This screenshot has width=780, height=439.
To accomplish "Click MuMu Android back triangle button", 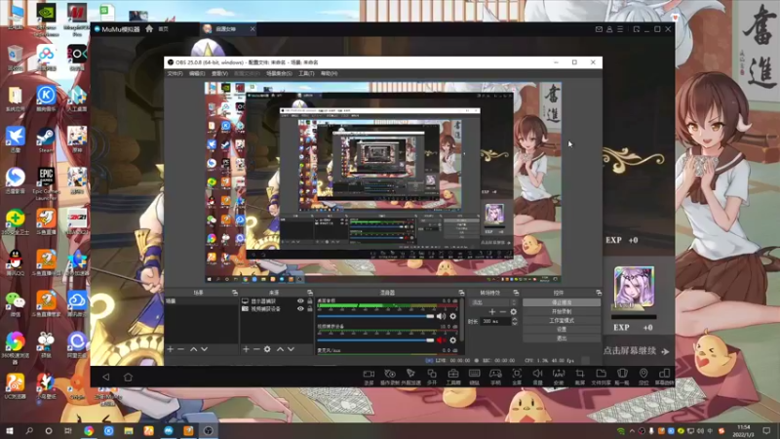I will (106, 377).
